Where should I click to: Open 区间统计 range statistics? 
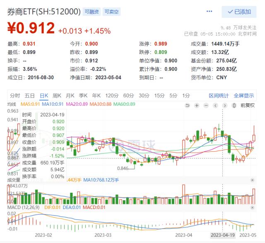click(x=219, y=96)
